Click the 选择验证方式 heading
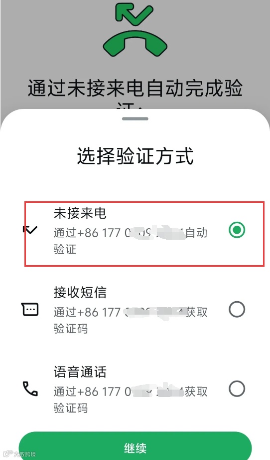This screenshot has width=270, height=460. click(135, 156)
